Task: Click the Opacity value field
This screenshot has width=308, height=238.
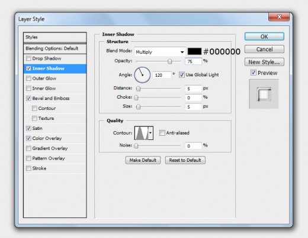Action: (x=193, y=61)
